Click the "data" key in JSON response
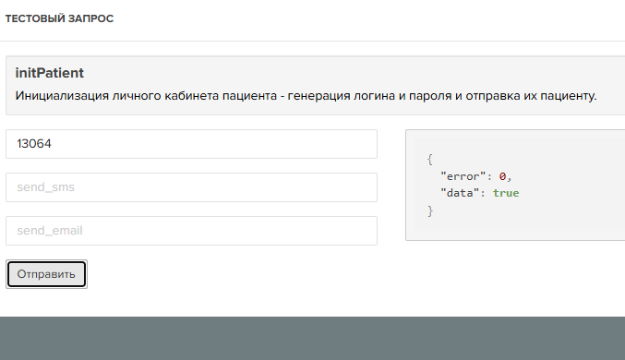Screen dimensions: 625x360 [460, 193]
